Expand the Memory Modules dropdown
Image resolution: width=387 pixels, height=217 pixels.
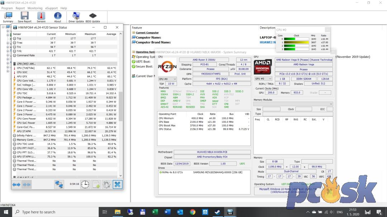(x=293, y=104)
